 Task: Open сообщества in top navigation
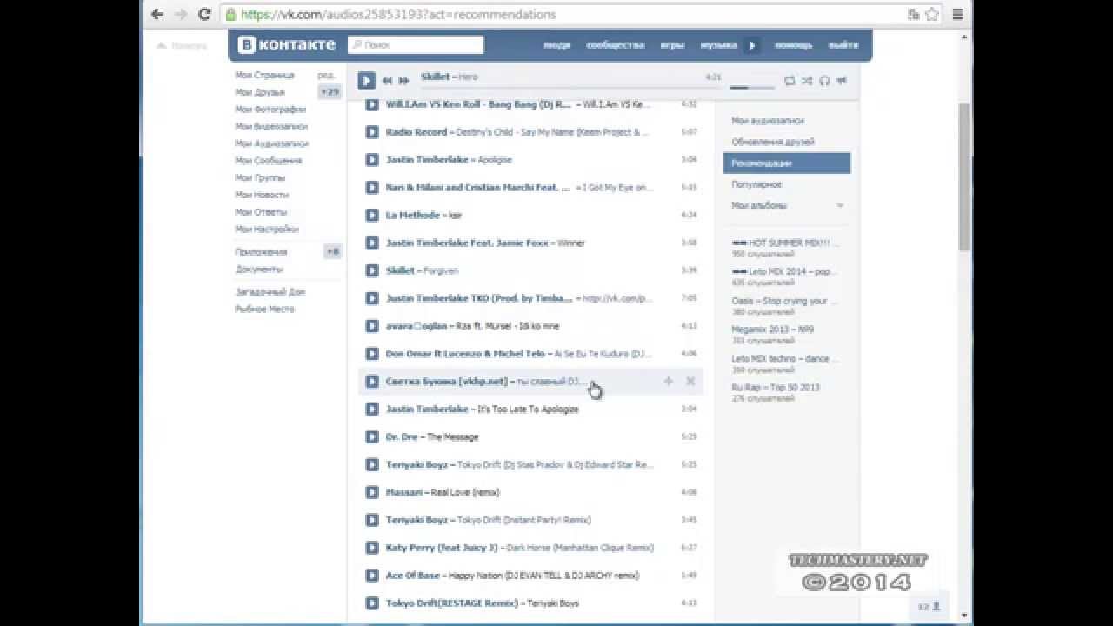pos(616,45)
